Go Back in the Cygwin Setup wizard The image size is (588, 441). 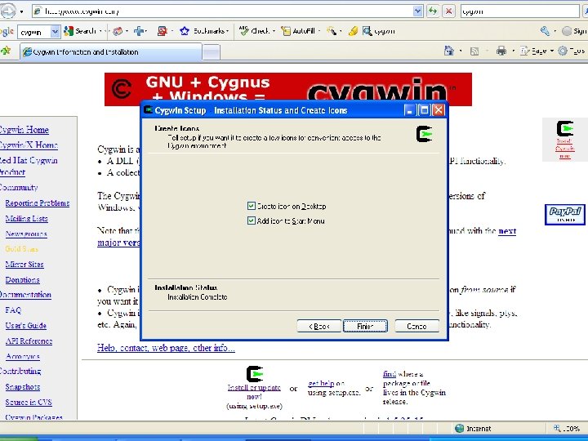click(319, 326)
